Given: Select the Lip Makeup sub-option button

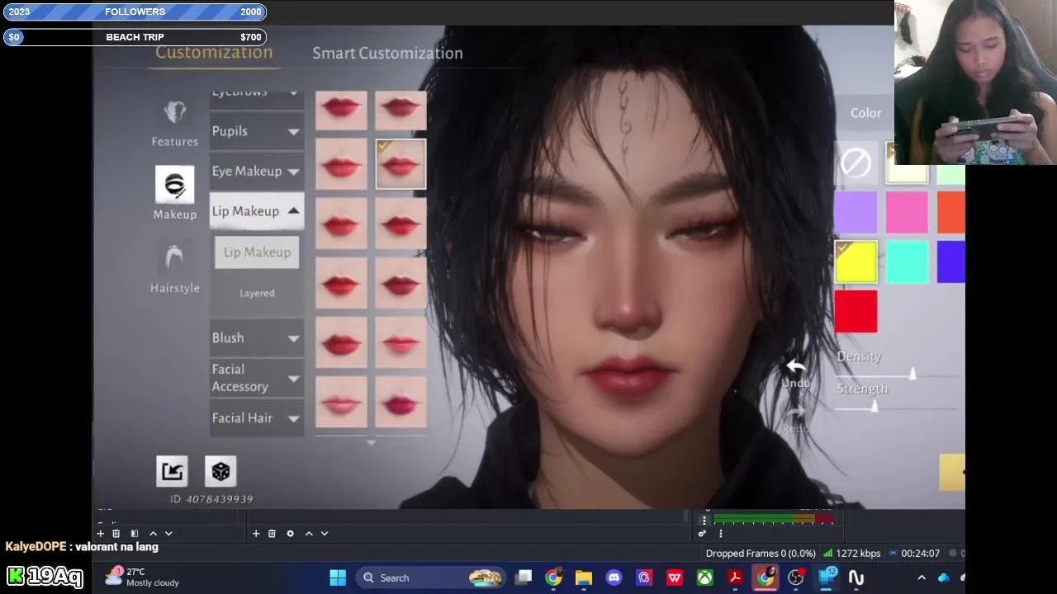Looking at the screenshot, I should tap(257, 252).
